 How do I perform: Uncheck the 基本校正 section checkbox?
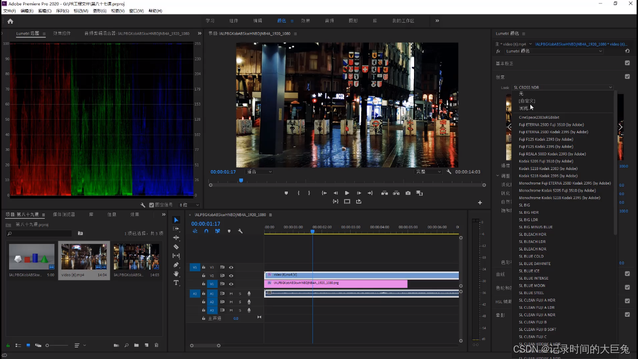(627, 63)
